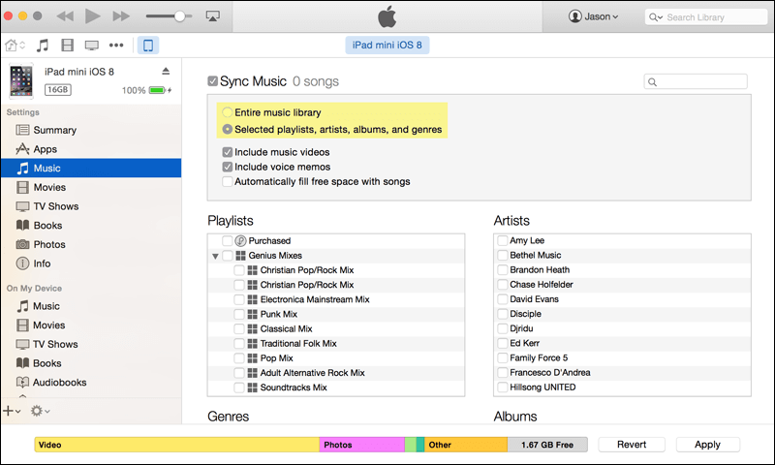
Task: Switch to the Movies library icon
Action: click(67, 46)
